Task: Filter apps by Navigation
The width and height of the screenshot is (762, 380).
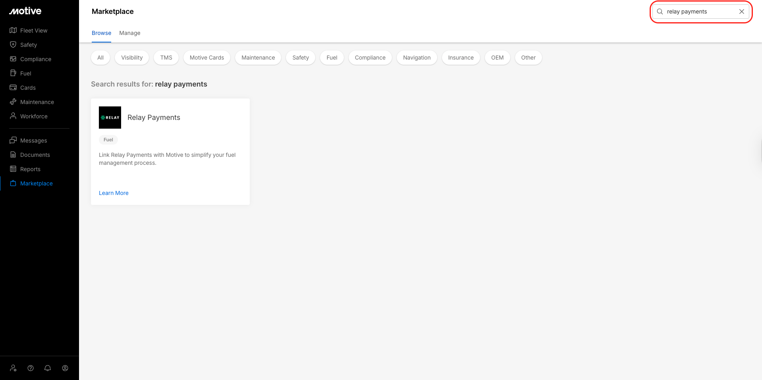Action: pos(417,58)
